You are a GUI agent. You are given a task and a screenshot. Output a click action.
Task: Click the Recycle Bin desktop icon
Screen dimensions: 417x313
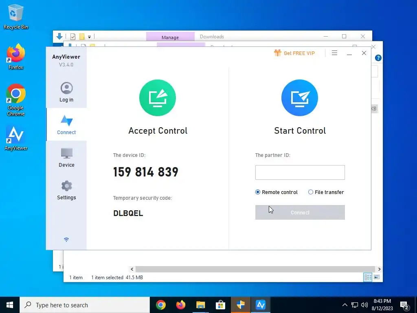tap(16, 16)
